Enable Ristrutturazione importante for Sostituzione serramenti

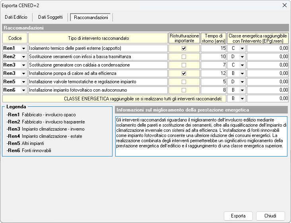click(x=184, y=57)
